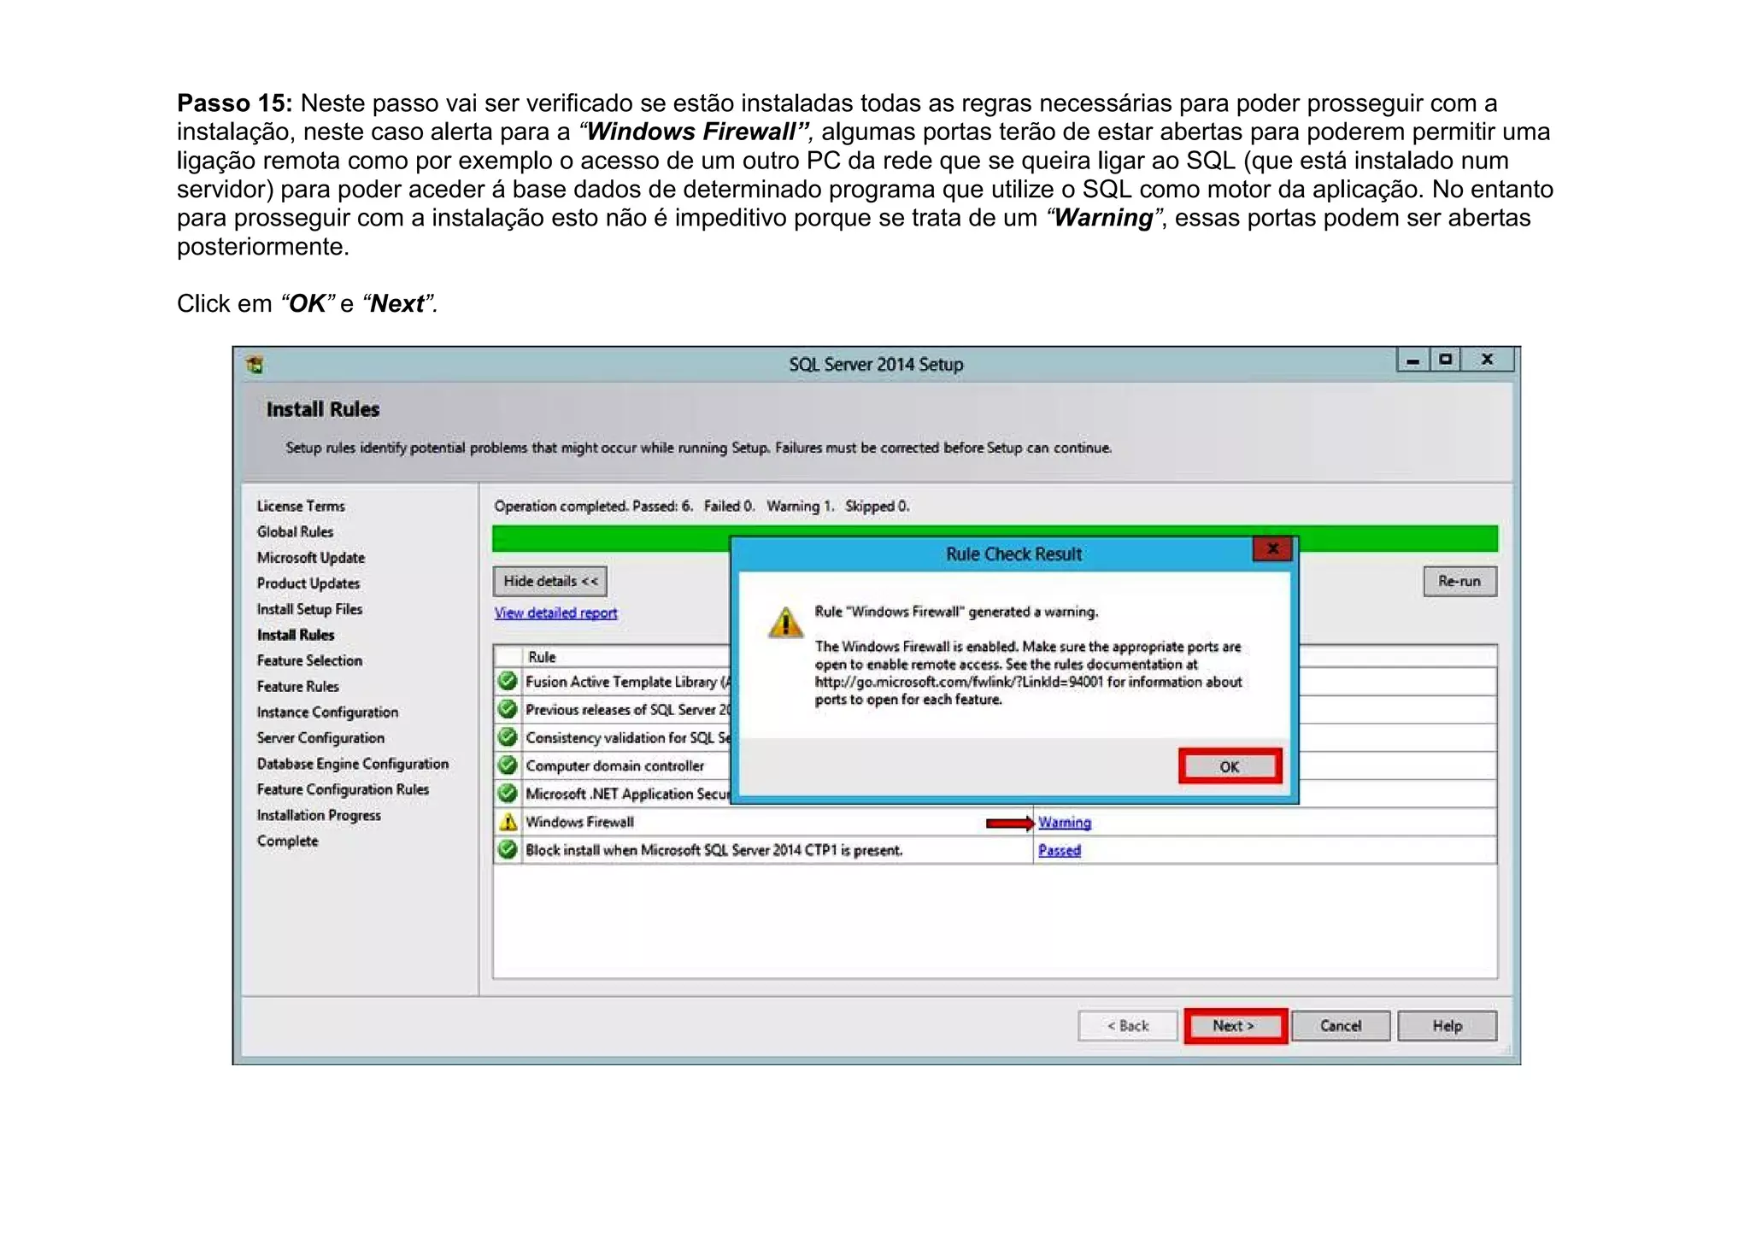Minimize the SQL Server 2014 Setup window
Image resolution: width=1750 pixels, height=1237 pixels.
point(1412,361)
